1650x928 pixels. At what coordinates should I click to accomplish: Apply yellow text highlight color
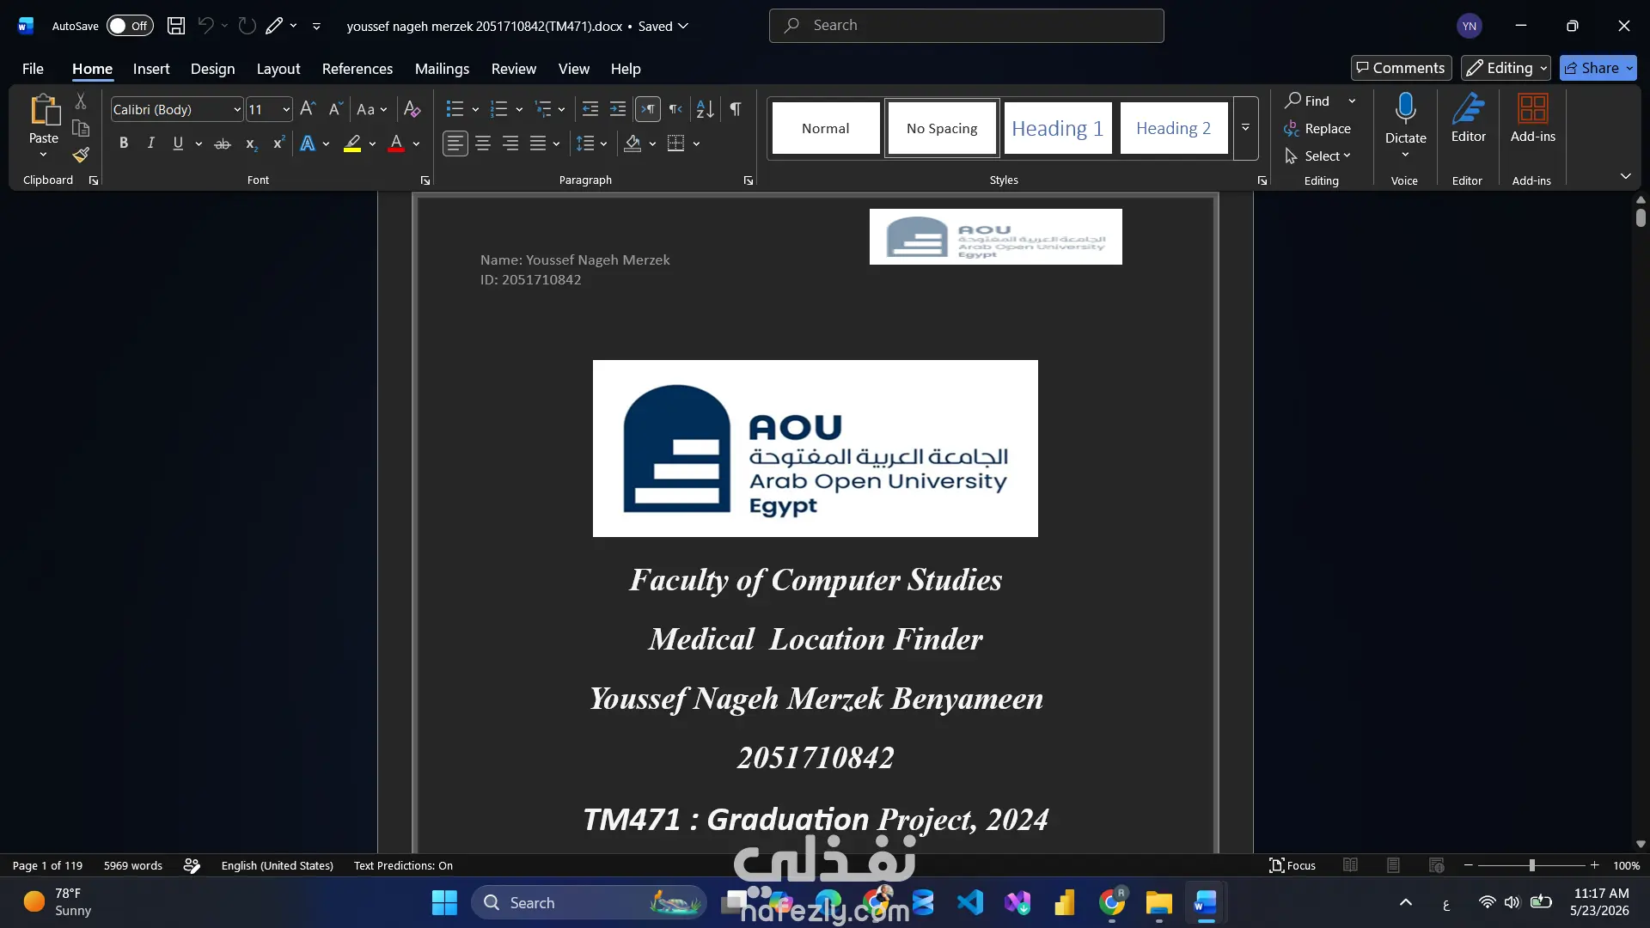click(352, 143)
